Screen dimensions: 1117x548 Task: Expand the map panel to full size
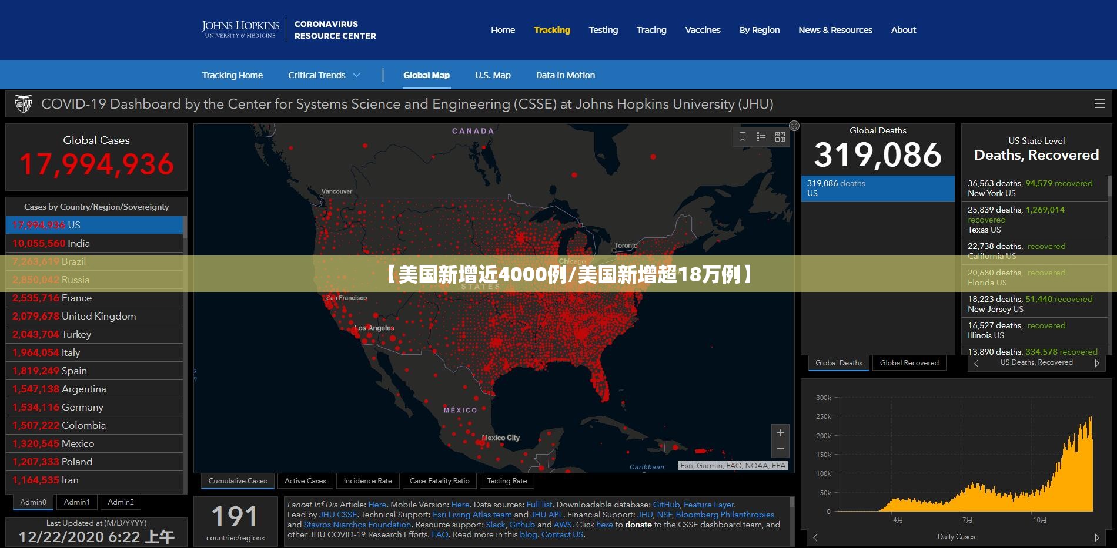794,125
